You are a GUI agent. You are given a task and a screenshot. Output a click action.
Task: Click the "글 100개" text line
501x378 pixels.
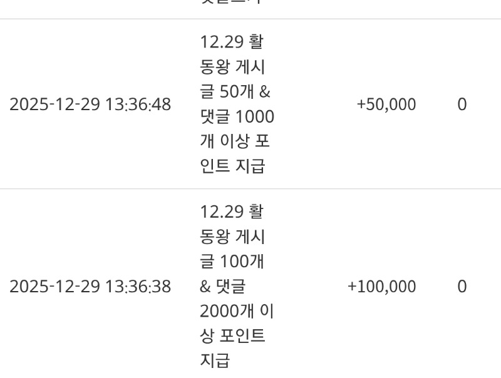pyautogui.click(x=232, y=261)
